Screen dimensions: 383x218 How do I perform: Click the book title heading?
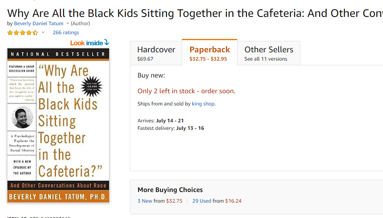click(195, 13)
